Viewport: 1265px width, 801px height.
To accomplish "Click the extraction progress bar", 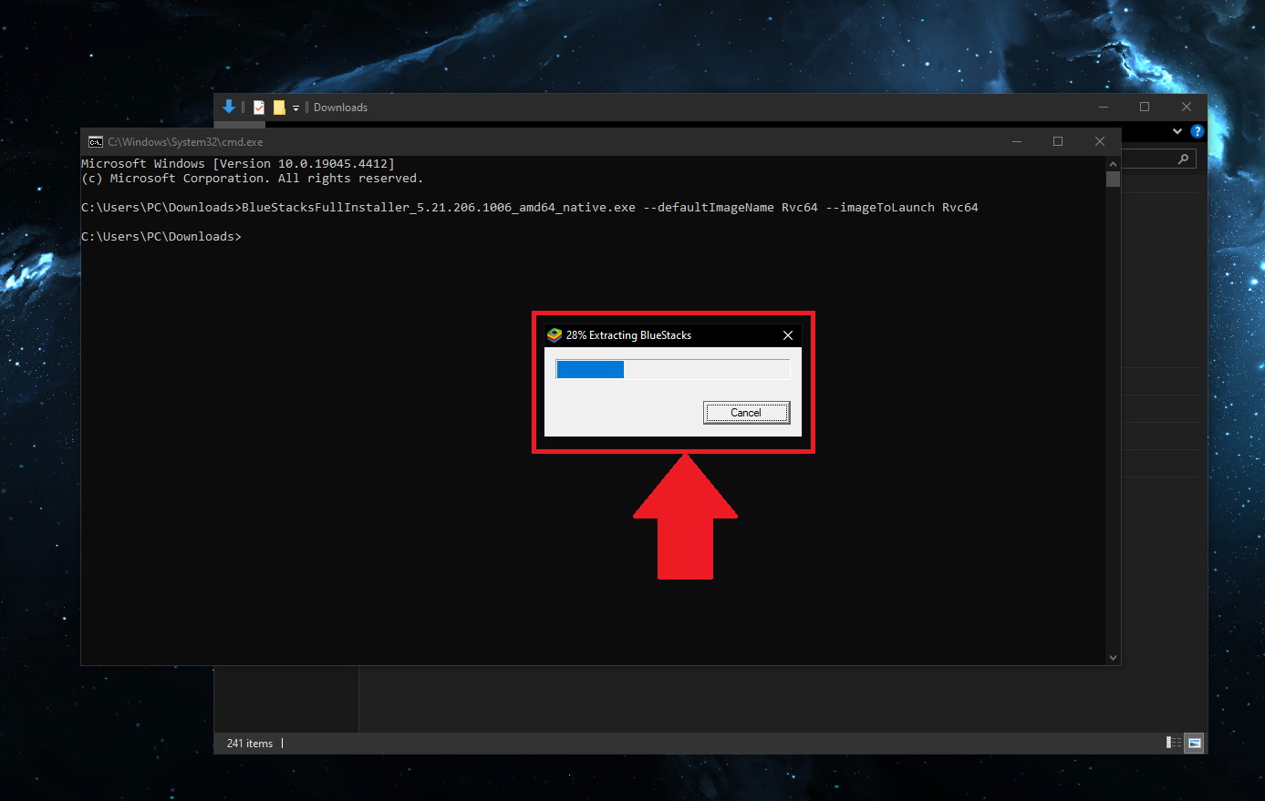I will pos(673,368).
